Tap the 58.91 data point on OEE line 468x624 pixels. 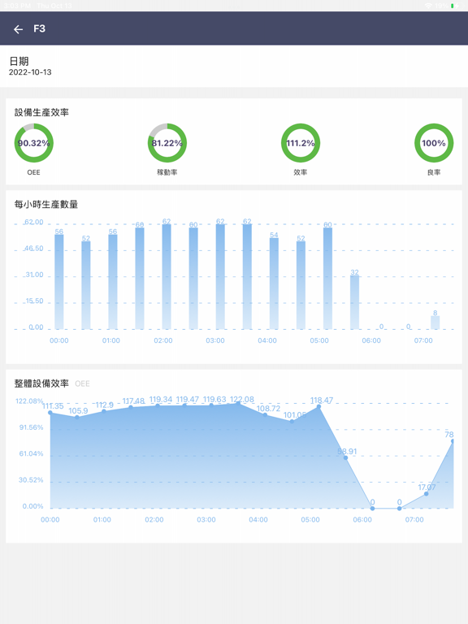(345, 457)
